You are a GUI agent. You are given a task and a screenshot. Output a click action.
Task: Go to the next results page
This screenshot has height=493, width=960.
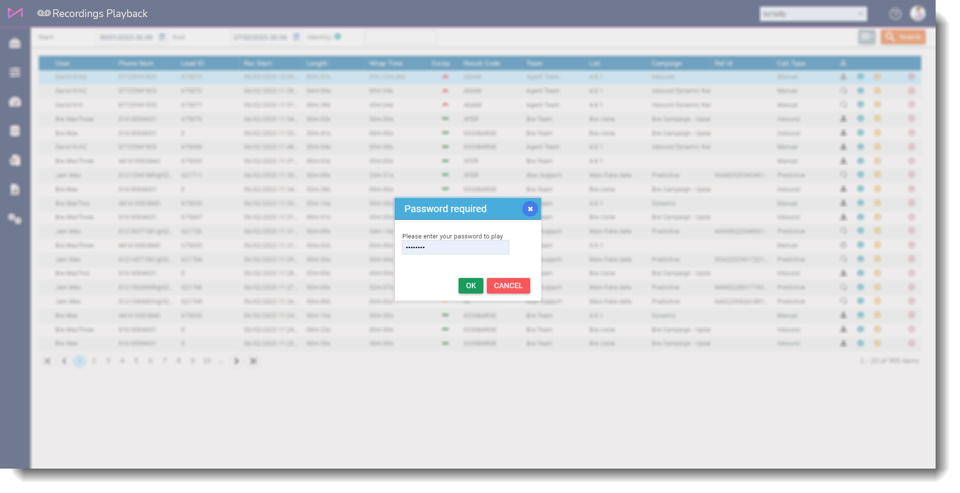pyautogui.click(x=236, y=361)
